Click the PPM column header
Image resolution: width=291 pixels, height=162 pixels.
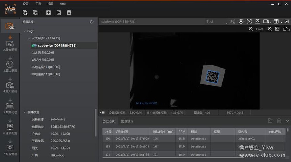click(182, 132)
